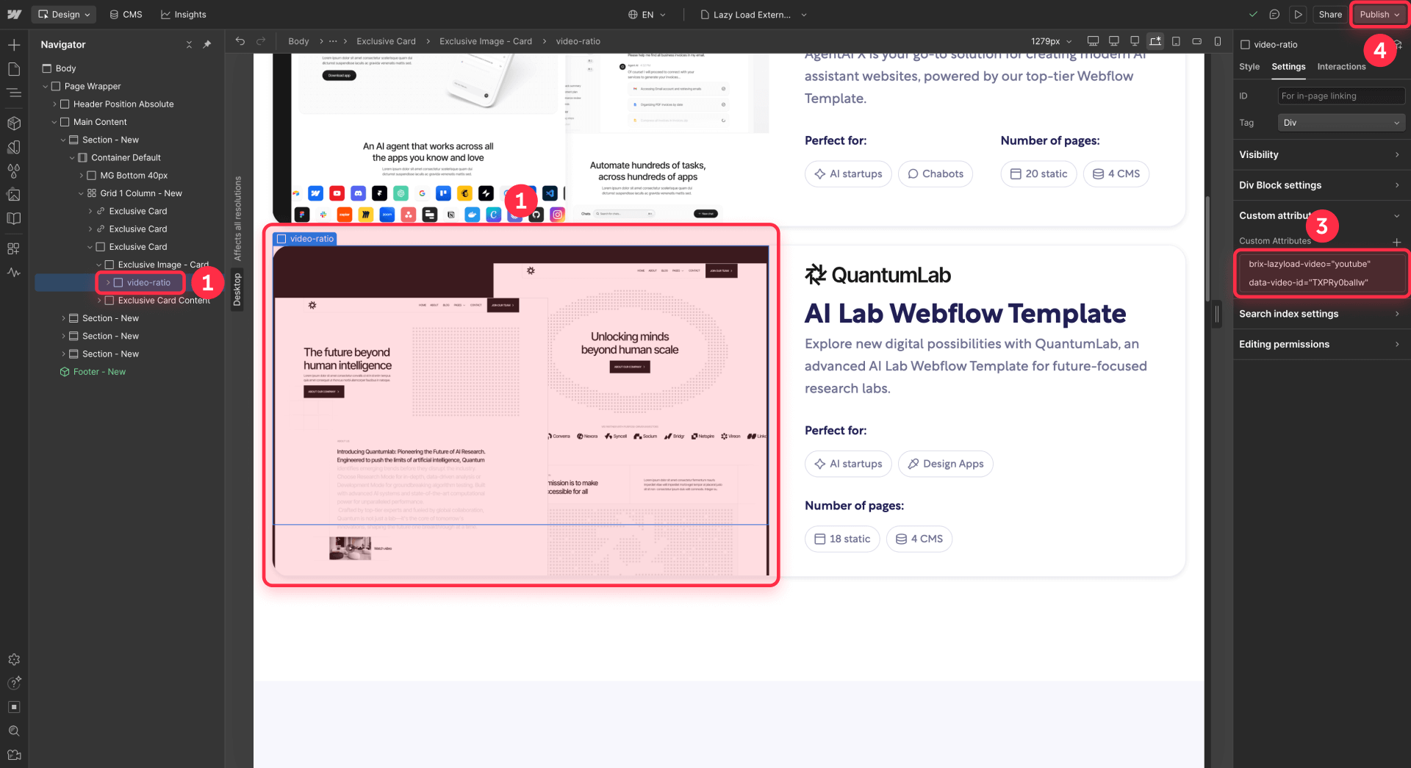The width and height of the screenshot is (1411, 768).
Task: Open the Apps grid icon
Action: pos(14,248)
